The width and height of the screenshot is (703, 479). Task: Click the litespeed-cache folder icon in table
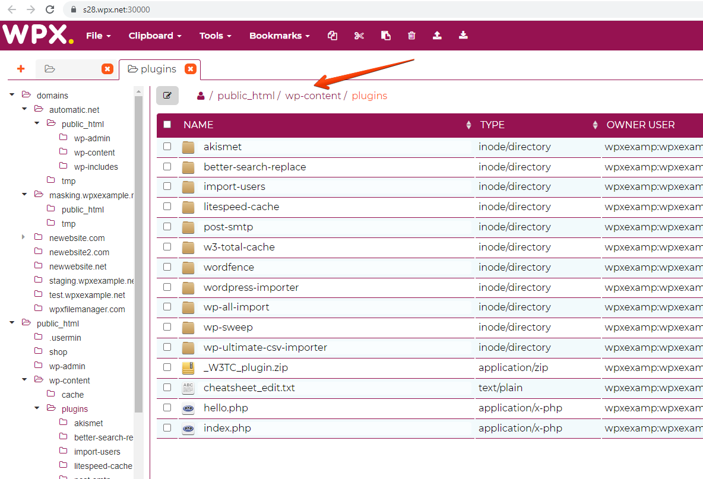(x=188, y=207)
